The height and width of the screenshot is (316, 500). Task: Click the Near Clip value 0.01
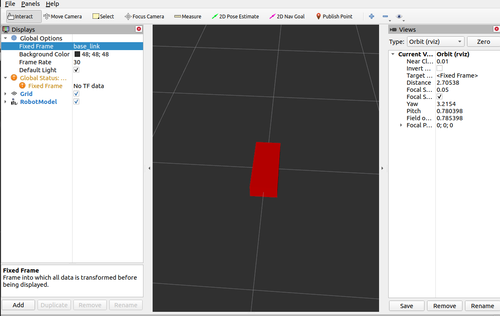pos(442,61)
